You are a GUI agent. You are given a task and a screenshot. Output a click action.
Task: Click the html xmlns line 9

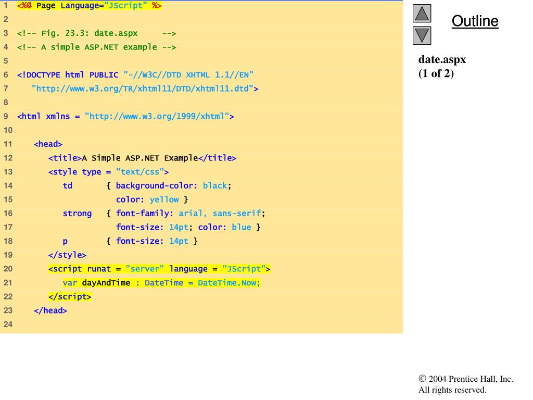125,116
